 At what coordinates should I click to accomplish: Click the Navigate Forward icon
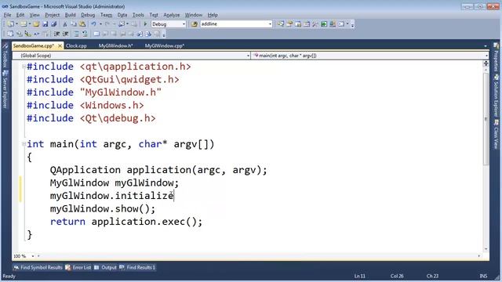point(134,24)
